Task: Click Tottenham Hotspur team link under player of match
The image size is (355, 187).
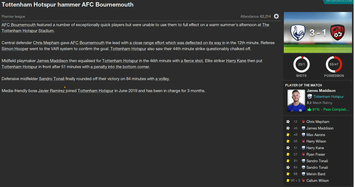Action: point(328,97)
